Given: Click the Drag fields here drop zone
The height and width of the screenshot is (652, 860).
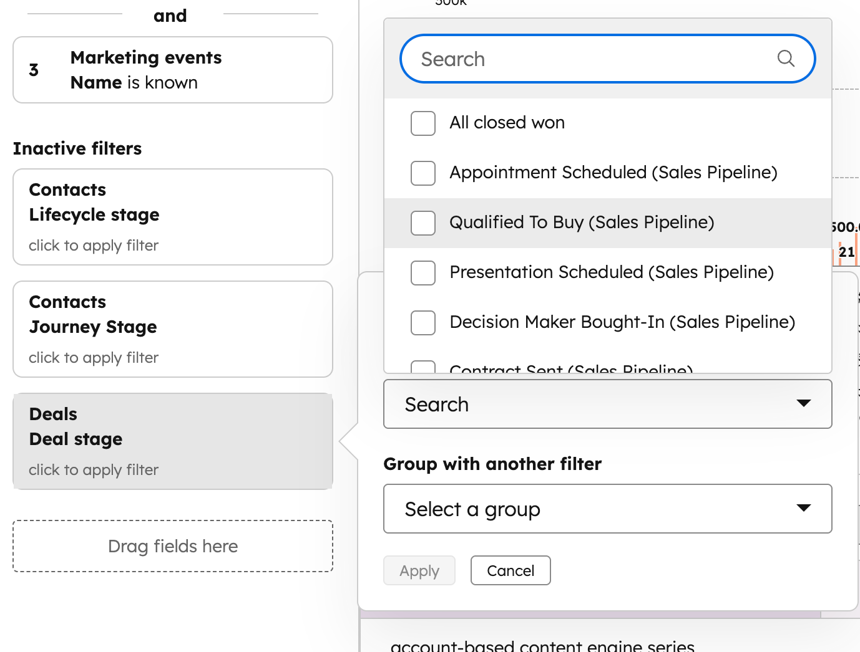Looking at the screenshot, I should tap(173, 546).
